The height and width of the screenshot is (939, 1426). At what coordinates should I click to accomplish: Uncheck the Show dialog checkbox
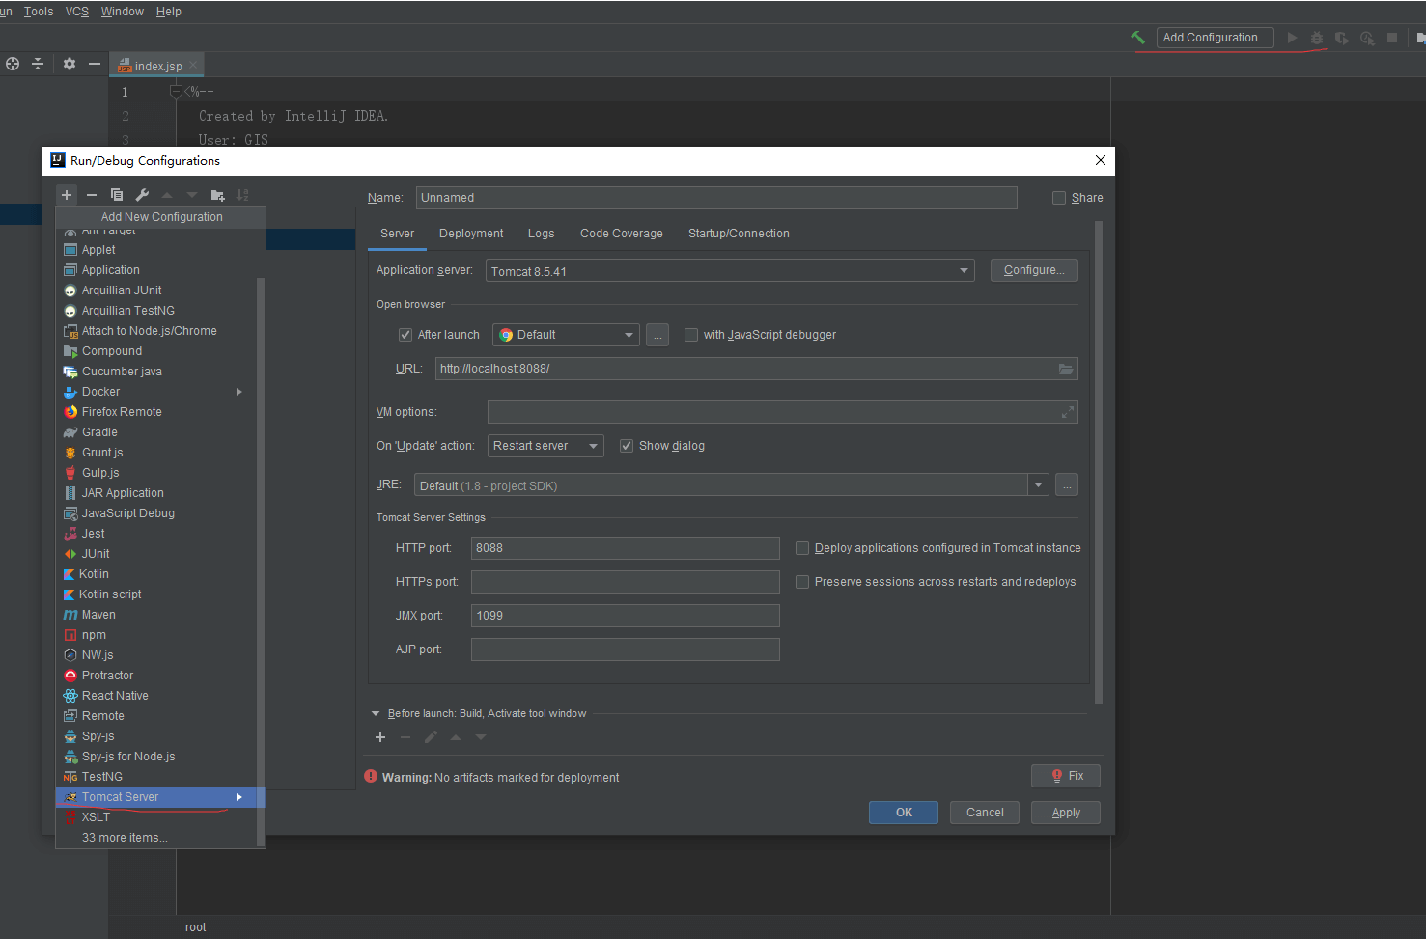pos(627,446)
